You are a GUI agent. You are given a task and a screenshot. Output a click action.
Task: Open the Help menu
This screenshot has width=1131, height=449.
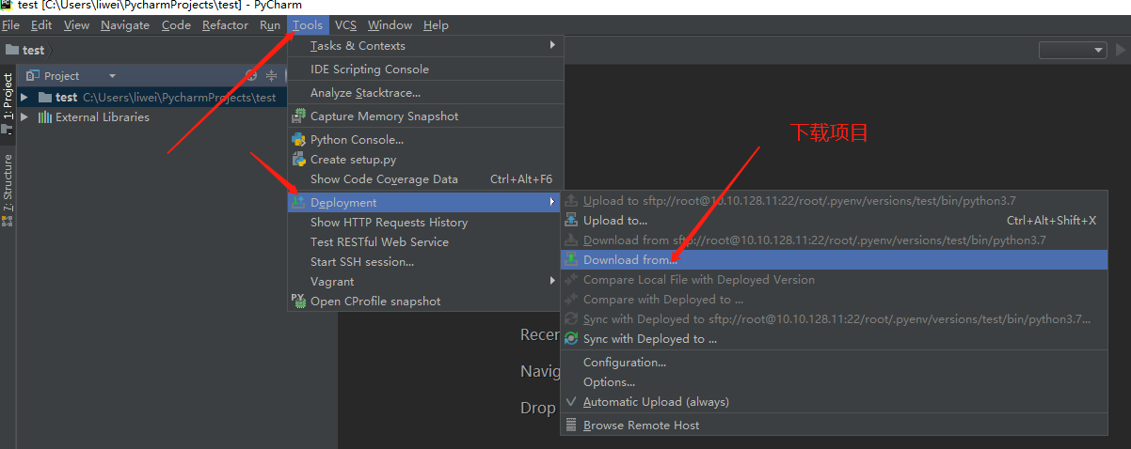436,25
